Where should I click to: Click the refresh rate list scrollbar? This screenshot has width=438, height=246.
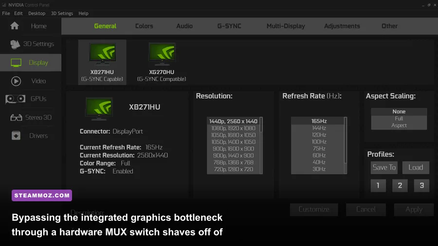346,145
